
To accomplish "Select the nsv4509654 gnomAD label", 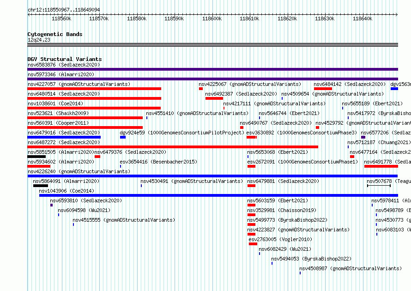I will point(332,94).
